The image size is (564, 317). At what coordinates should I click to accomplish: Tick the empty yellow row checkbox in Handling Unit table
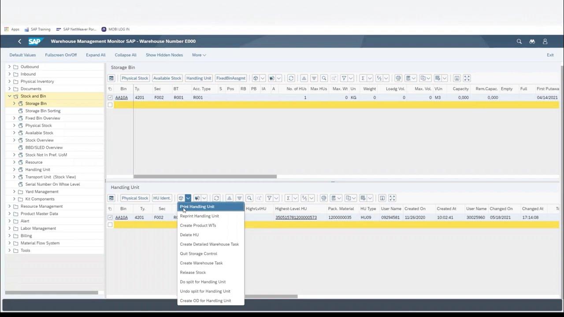[x=110, y=225]
